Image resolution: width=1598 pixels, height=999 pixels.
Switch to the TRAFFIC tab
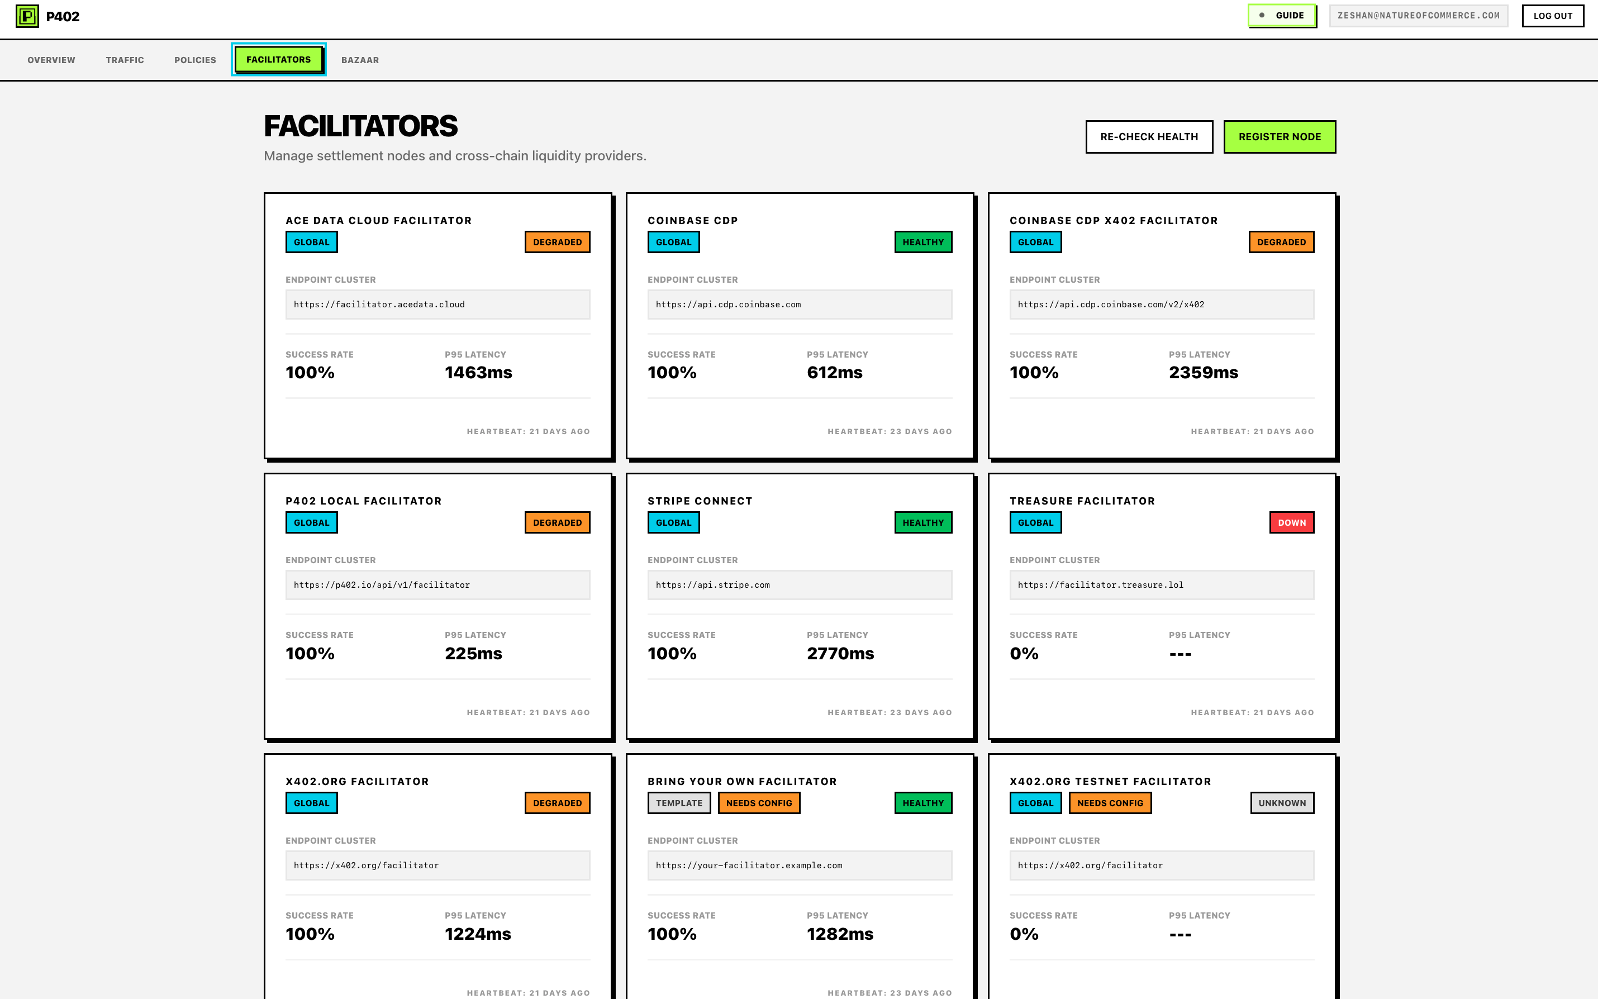(125, 59)
